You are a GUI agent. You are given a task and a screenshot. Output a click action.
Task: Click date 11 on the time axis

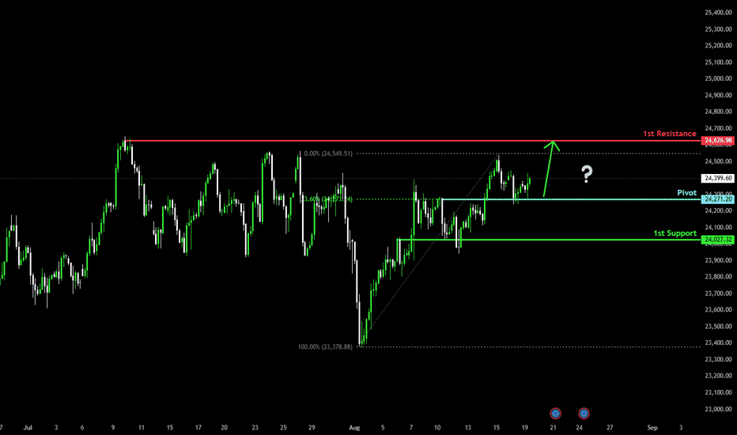142,427
